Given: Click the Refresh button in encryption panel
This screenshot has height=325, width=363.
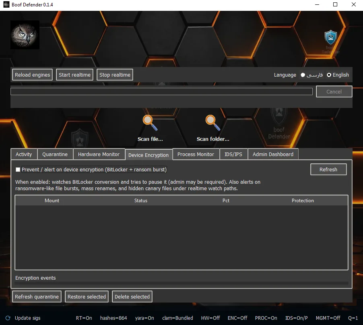Looking at the screenshot, I should point(328,169).
